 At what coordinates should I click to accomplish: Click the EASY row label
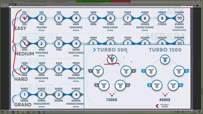(20, 28)
